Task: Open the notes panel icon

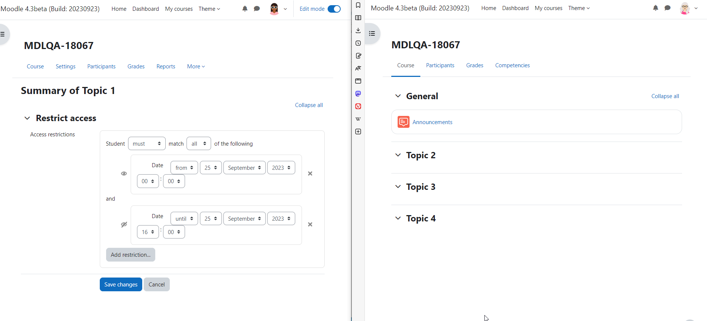Action: tap(358, 56)
